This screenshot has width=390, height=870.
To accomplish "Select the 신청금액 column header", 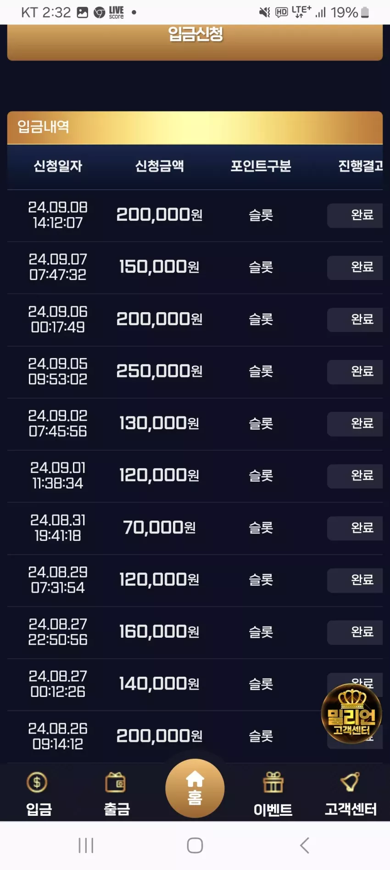I will coord(159,166).
